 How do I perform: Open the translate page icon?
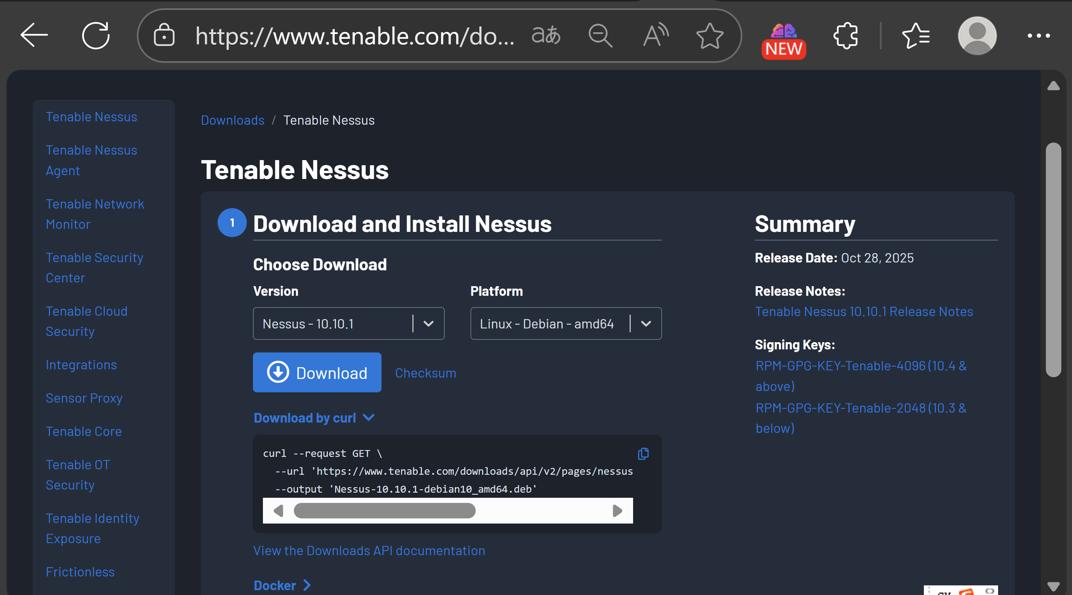pos(546,36)
